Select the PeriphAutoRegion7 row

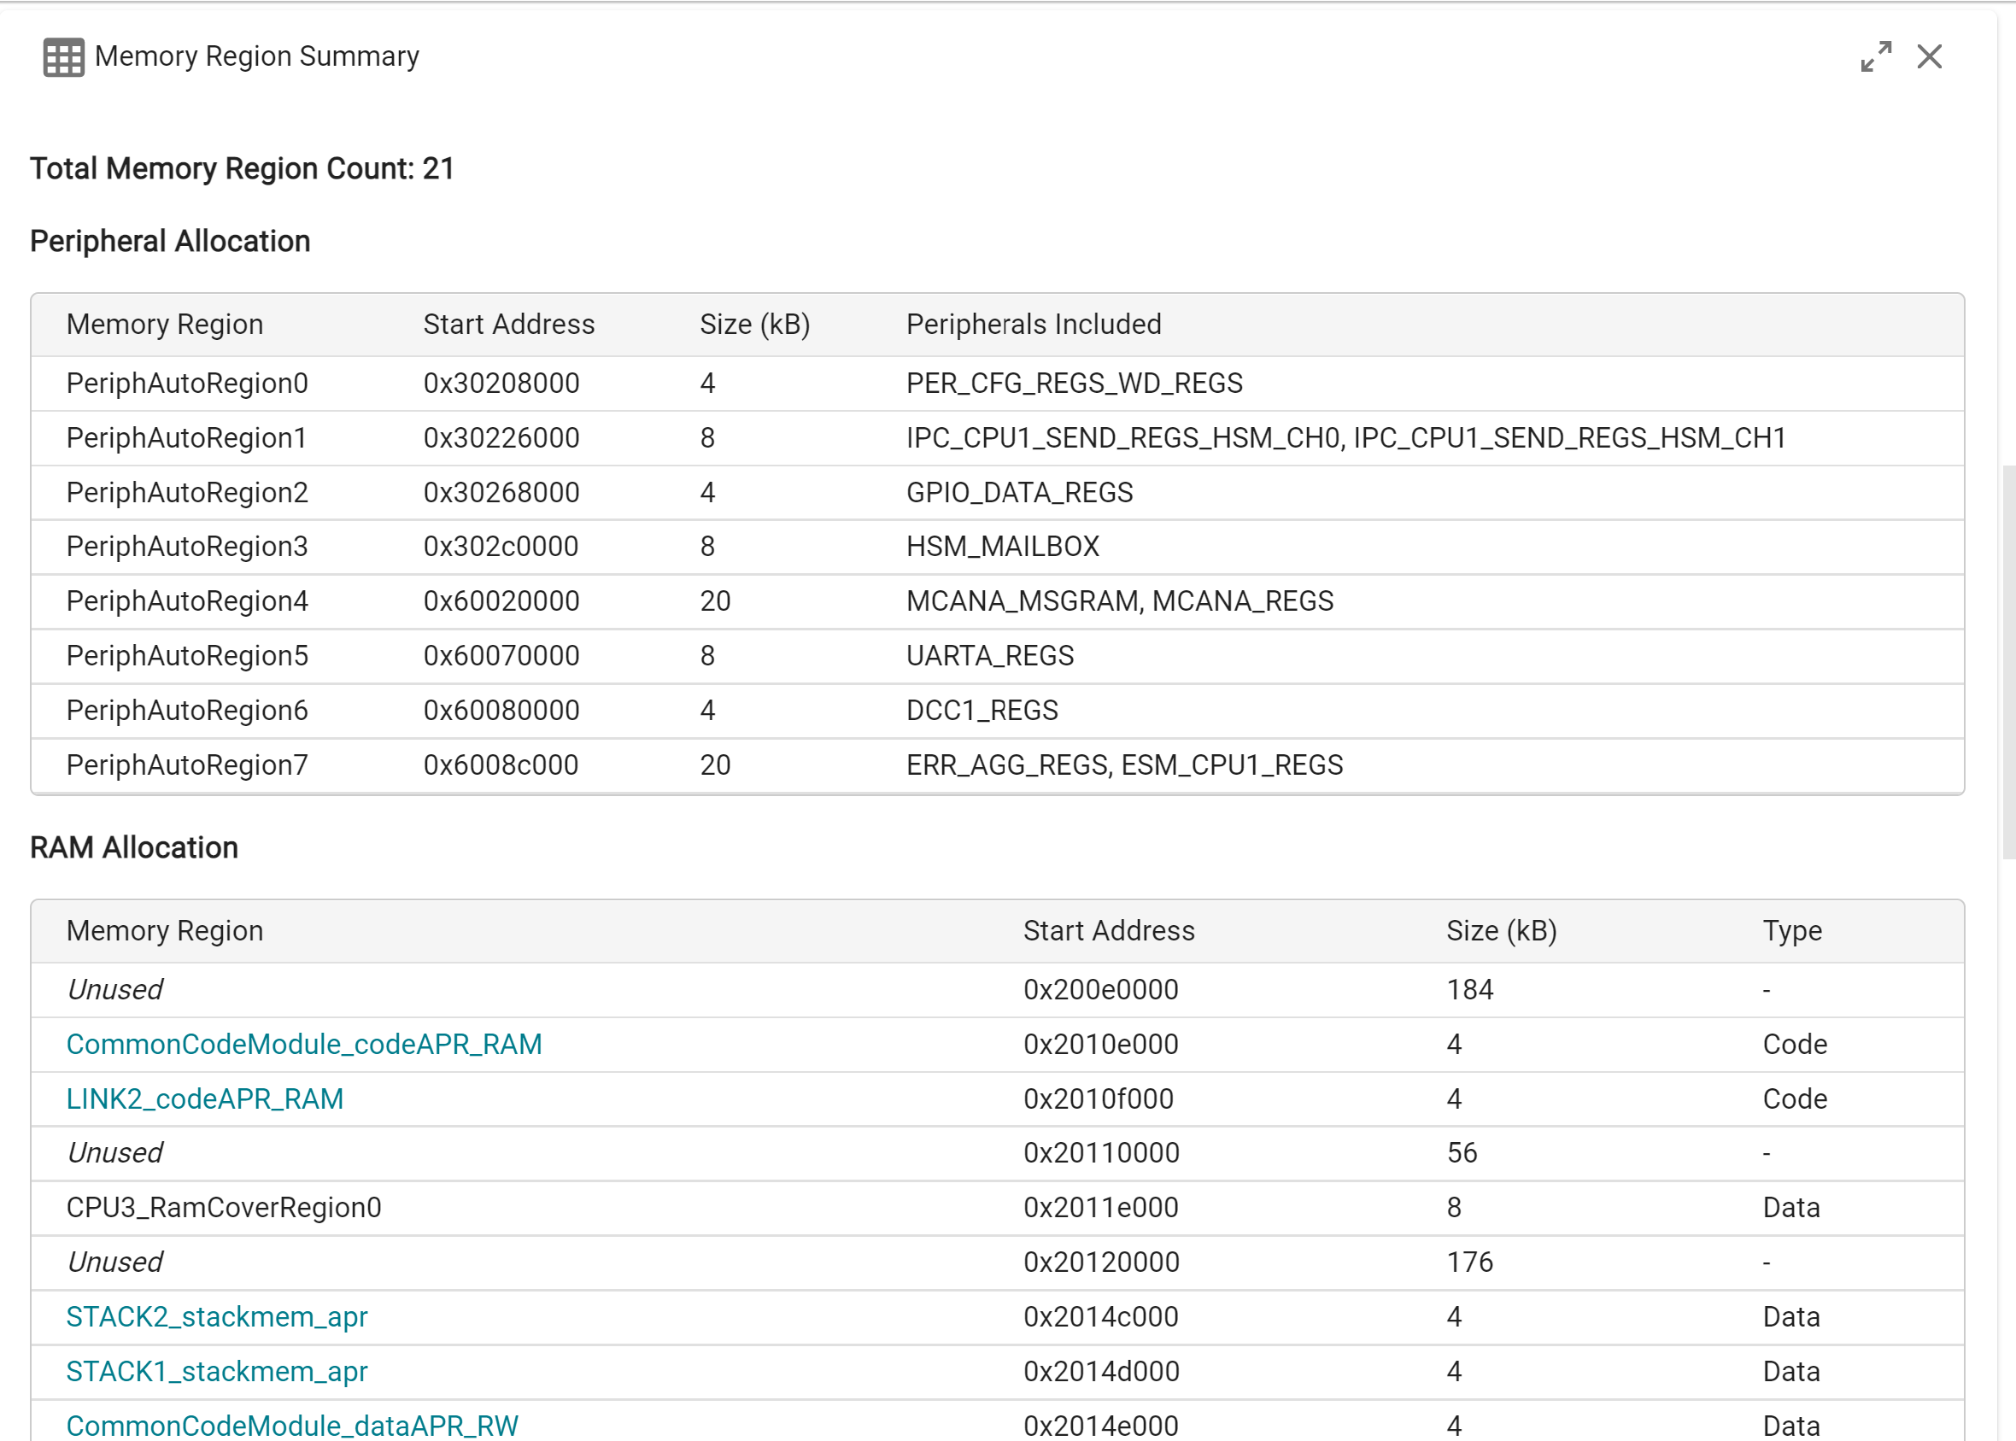(x=186, y=764)
